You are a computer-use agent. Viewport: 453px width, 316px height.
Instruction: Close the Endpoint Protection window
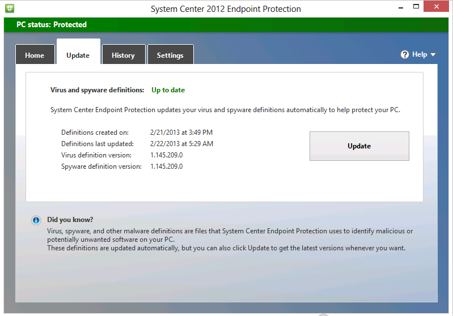click(436, 6)
